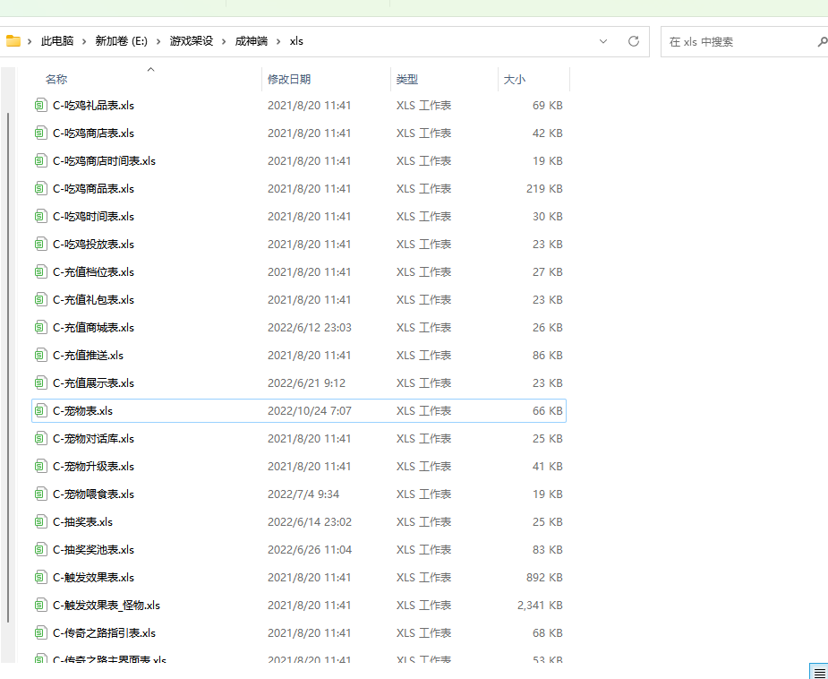Click file name C-传奇之路指引表.xls
This screenshot has height=679, width=828.
[x=104, y=632]
